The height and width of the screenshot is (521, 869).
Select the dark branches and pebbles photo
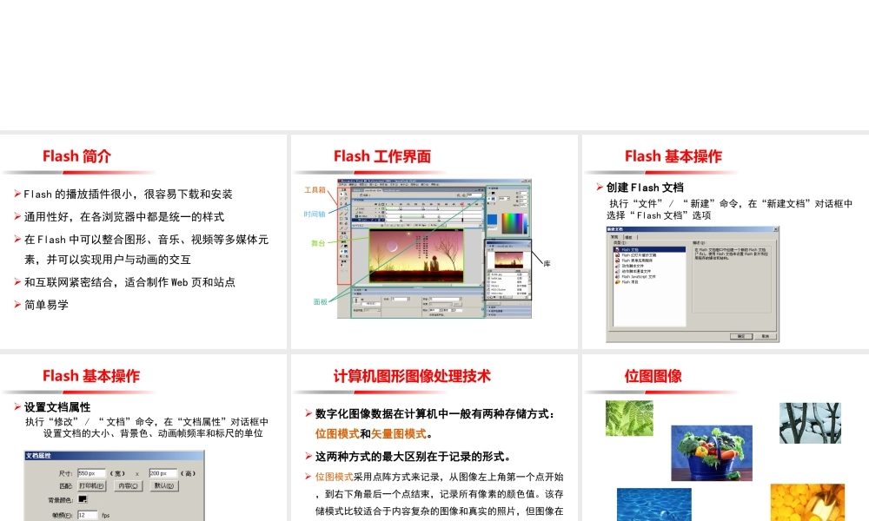[810, 423]
